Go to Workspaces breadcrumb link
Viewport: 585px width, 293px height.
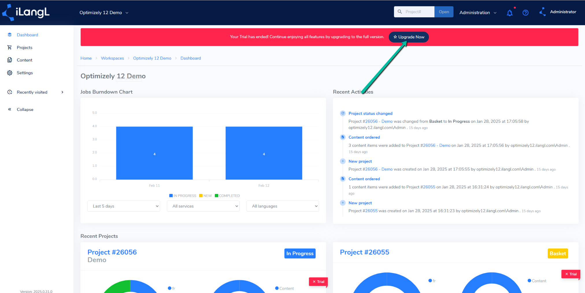[112, 58]
